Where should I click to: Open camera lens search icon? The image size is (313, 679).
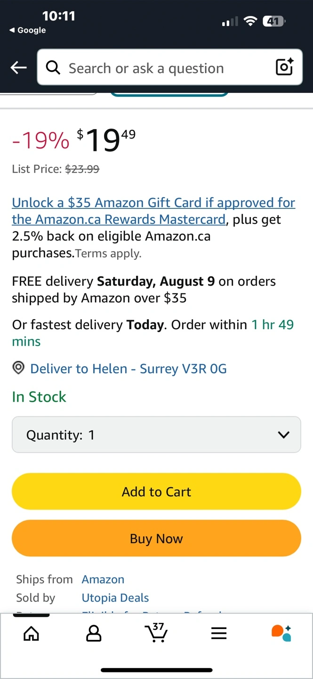[x=284, y=67]
